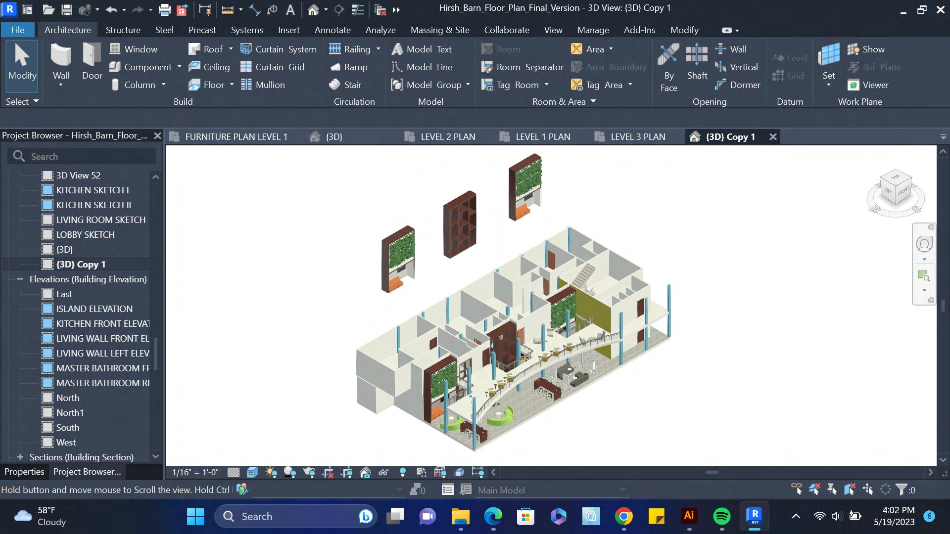Open the Curtain Grid tool
The image size is (950, 534).
273,67
